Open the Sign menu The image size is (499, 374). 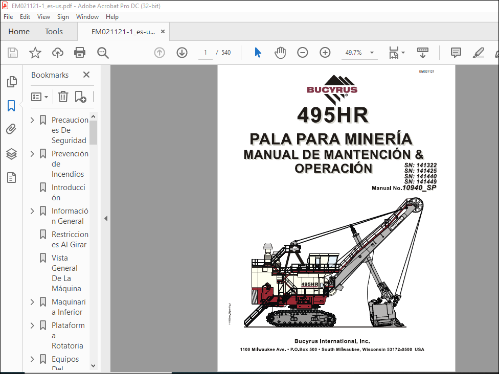63,17
